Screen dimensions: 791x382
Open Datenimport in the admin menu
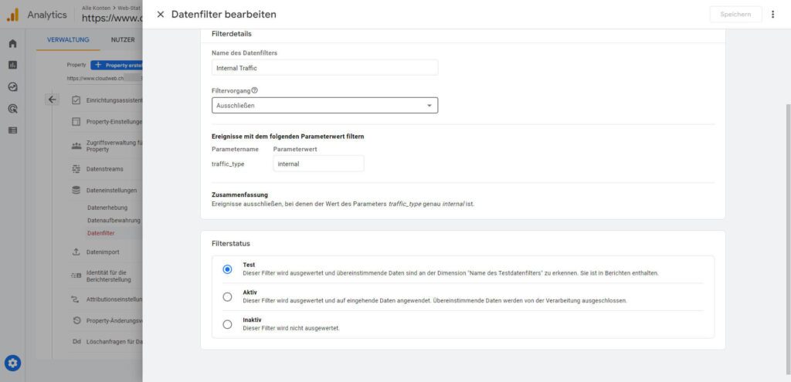[103, 252]
